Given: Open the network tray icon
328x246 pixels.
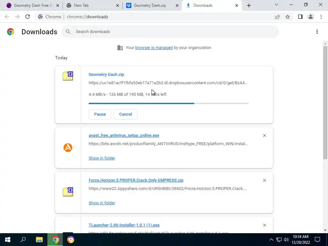Looking at the screenshot, I should click(x=279, y=240).
